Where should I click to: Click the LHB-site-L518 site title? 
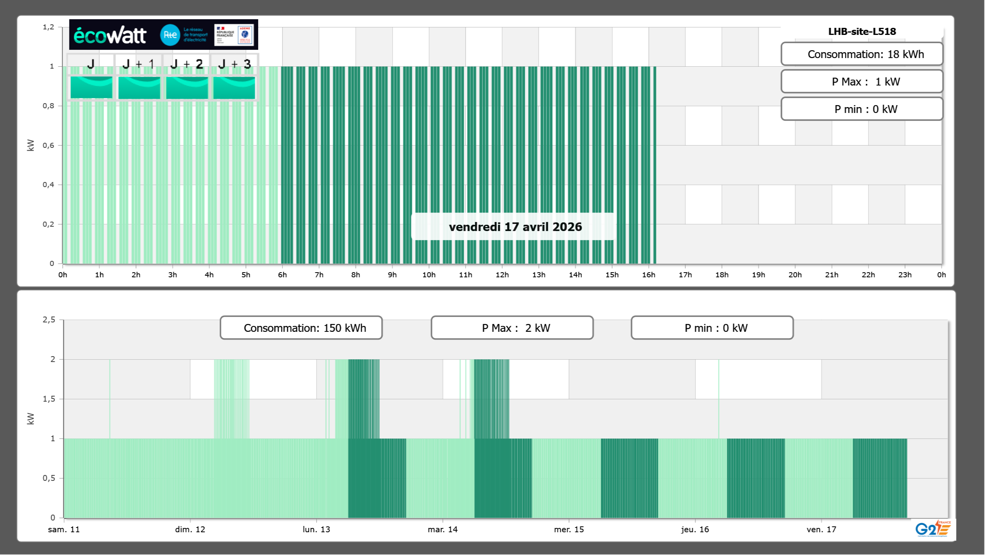[x=862, y=31]
